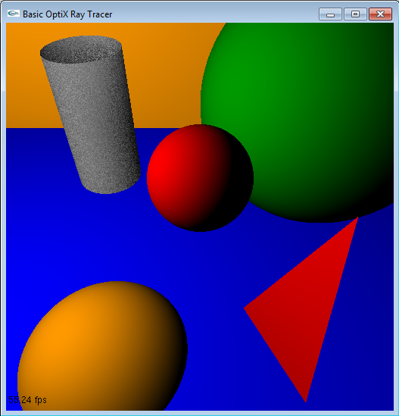399x416 pixels.
Task: Click the top opening of the gray cylinder
Action: [x=81, y=49]
